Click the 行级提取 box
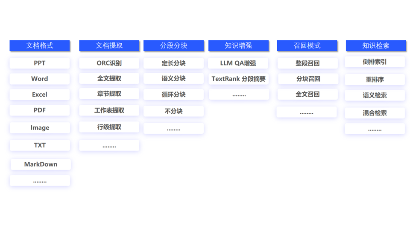410x231 pixels. tap(109, 127)
